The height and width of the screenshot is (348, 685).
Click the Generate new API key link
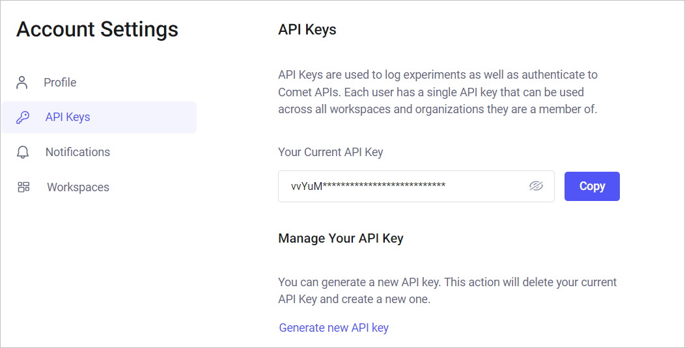333,328
